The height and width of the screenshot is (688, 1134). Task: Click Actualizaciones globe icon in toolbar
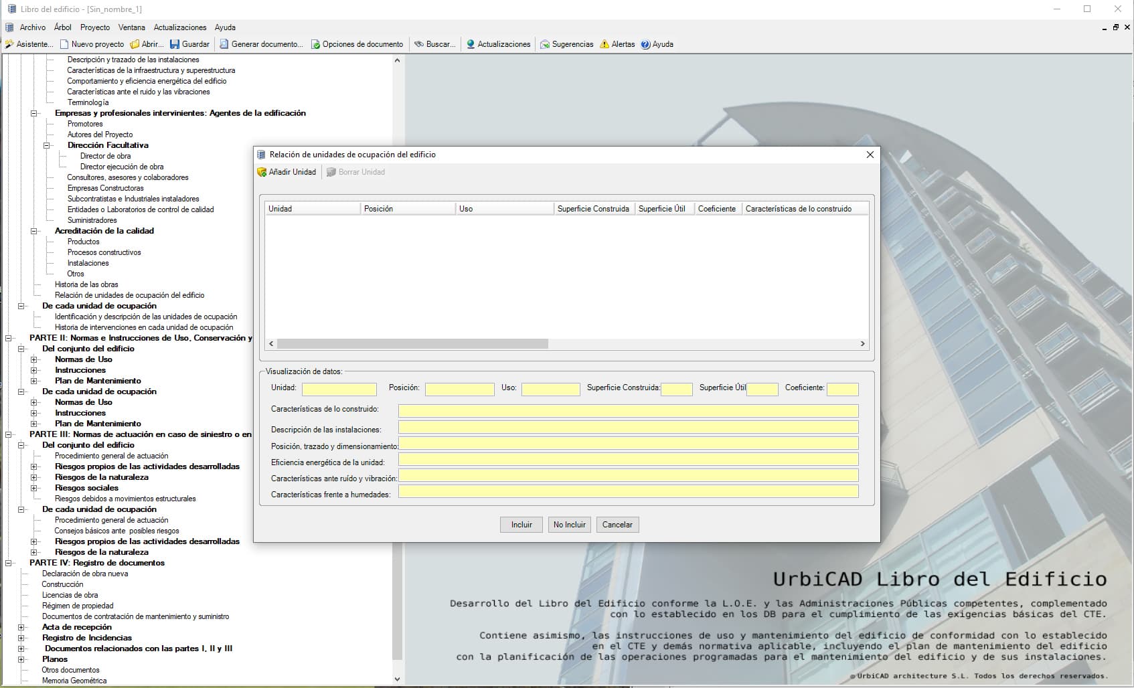click(471, 44)
